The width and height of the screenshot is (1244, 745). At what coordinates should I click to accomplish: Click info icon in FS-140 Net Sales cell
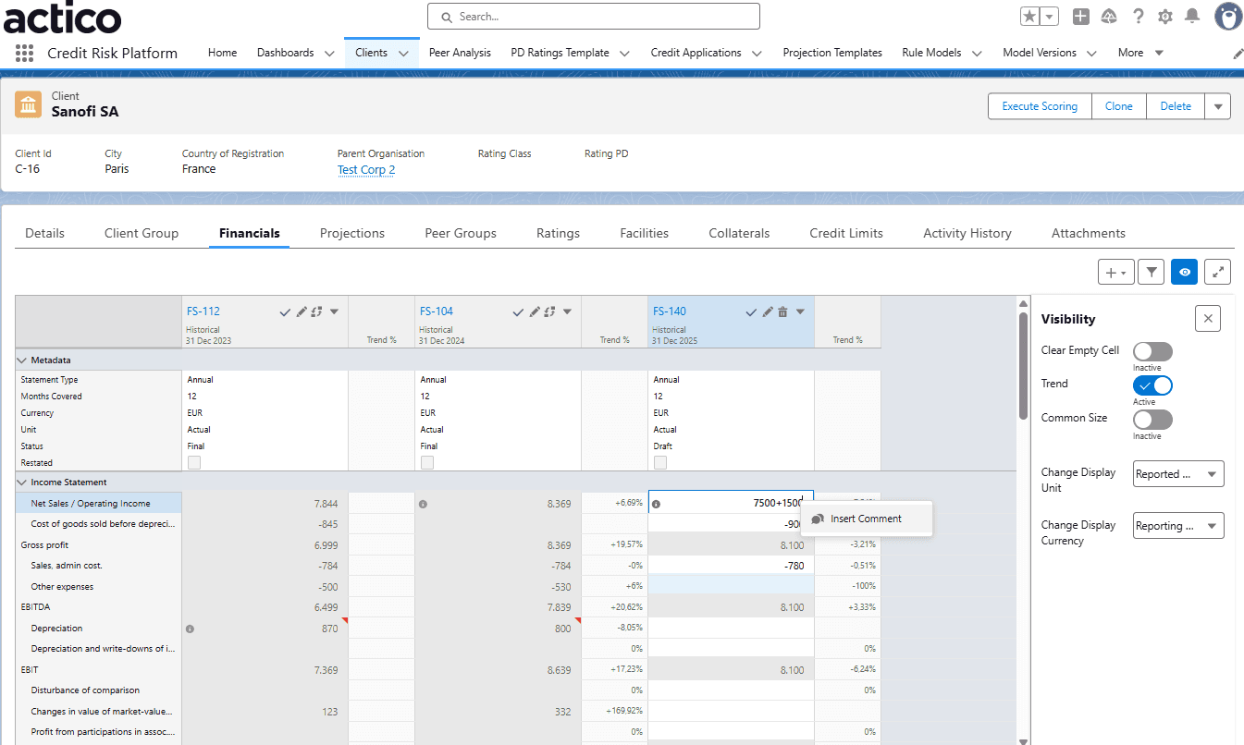click(656, 505)
